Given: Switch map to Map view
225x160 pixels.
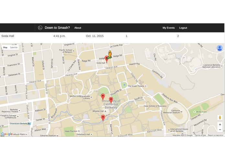Looking at the screenshot, I should click(5, 48).
